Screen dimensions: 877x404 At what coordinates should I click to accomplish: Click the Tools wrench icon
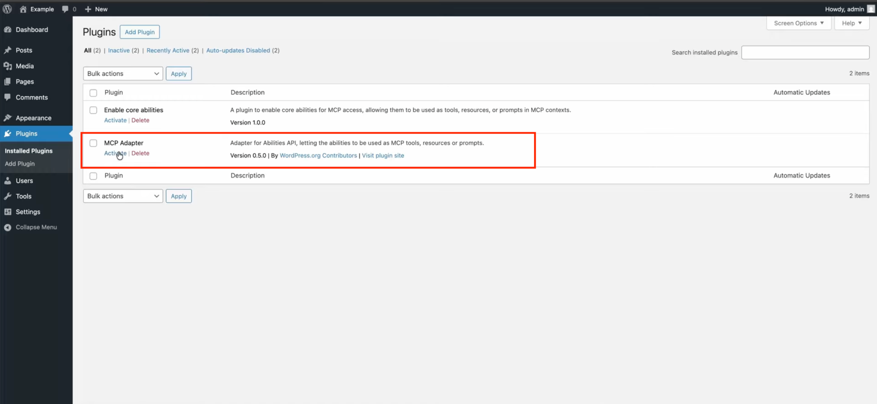[8, 196]
